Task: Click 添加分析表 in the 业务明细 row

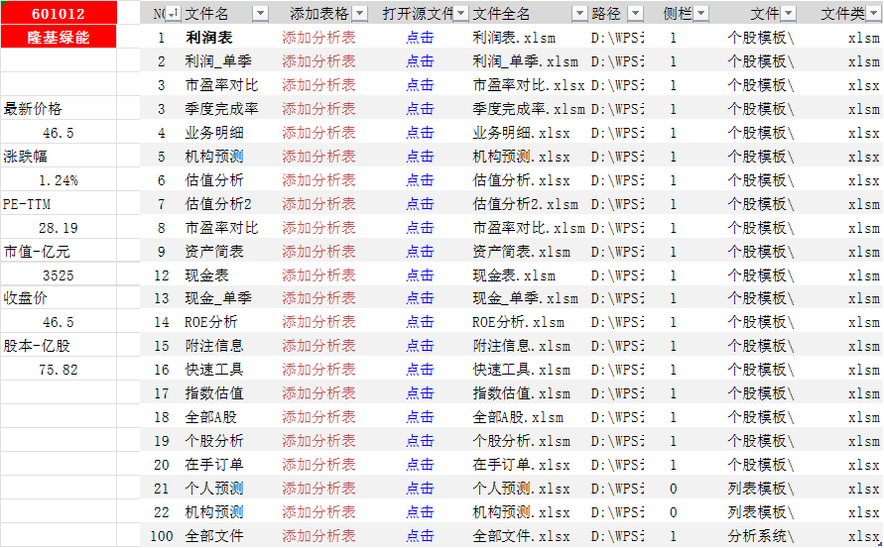Action: (x=318, y=133)
